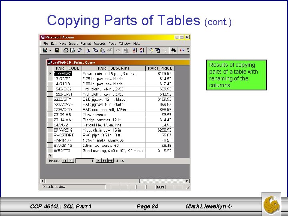Open the Help menu
The height and width of the screenshot is (216, 288).
pyautogui.click(x=136, y=44)
